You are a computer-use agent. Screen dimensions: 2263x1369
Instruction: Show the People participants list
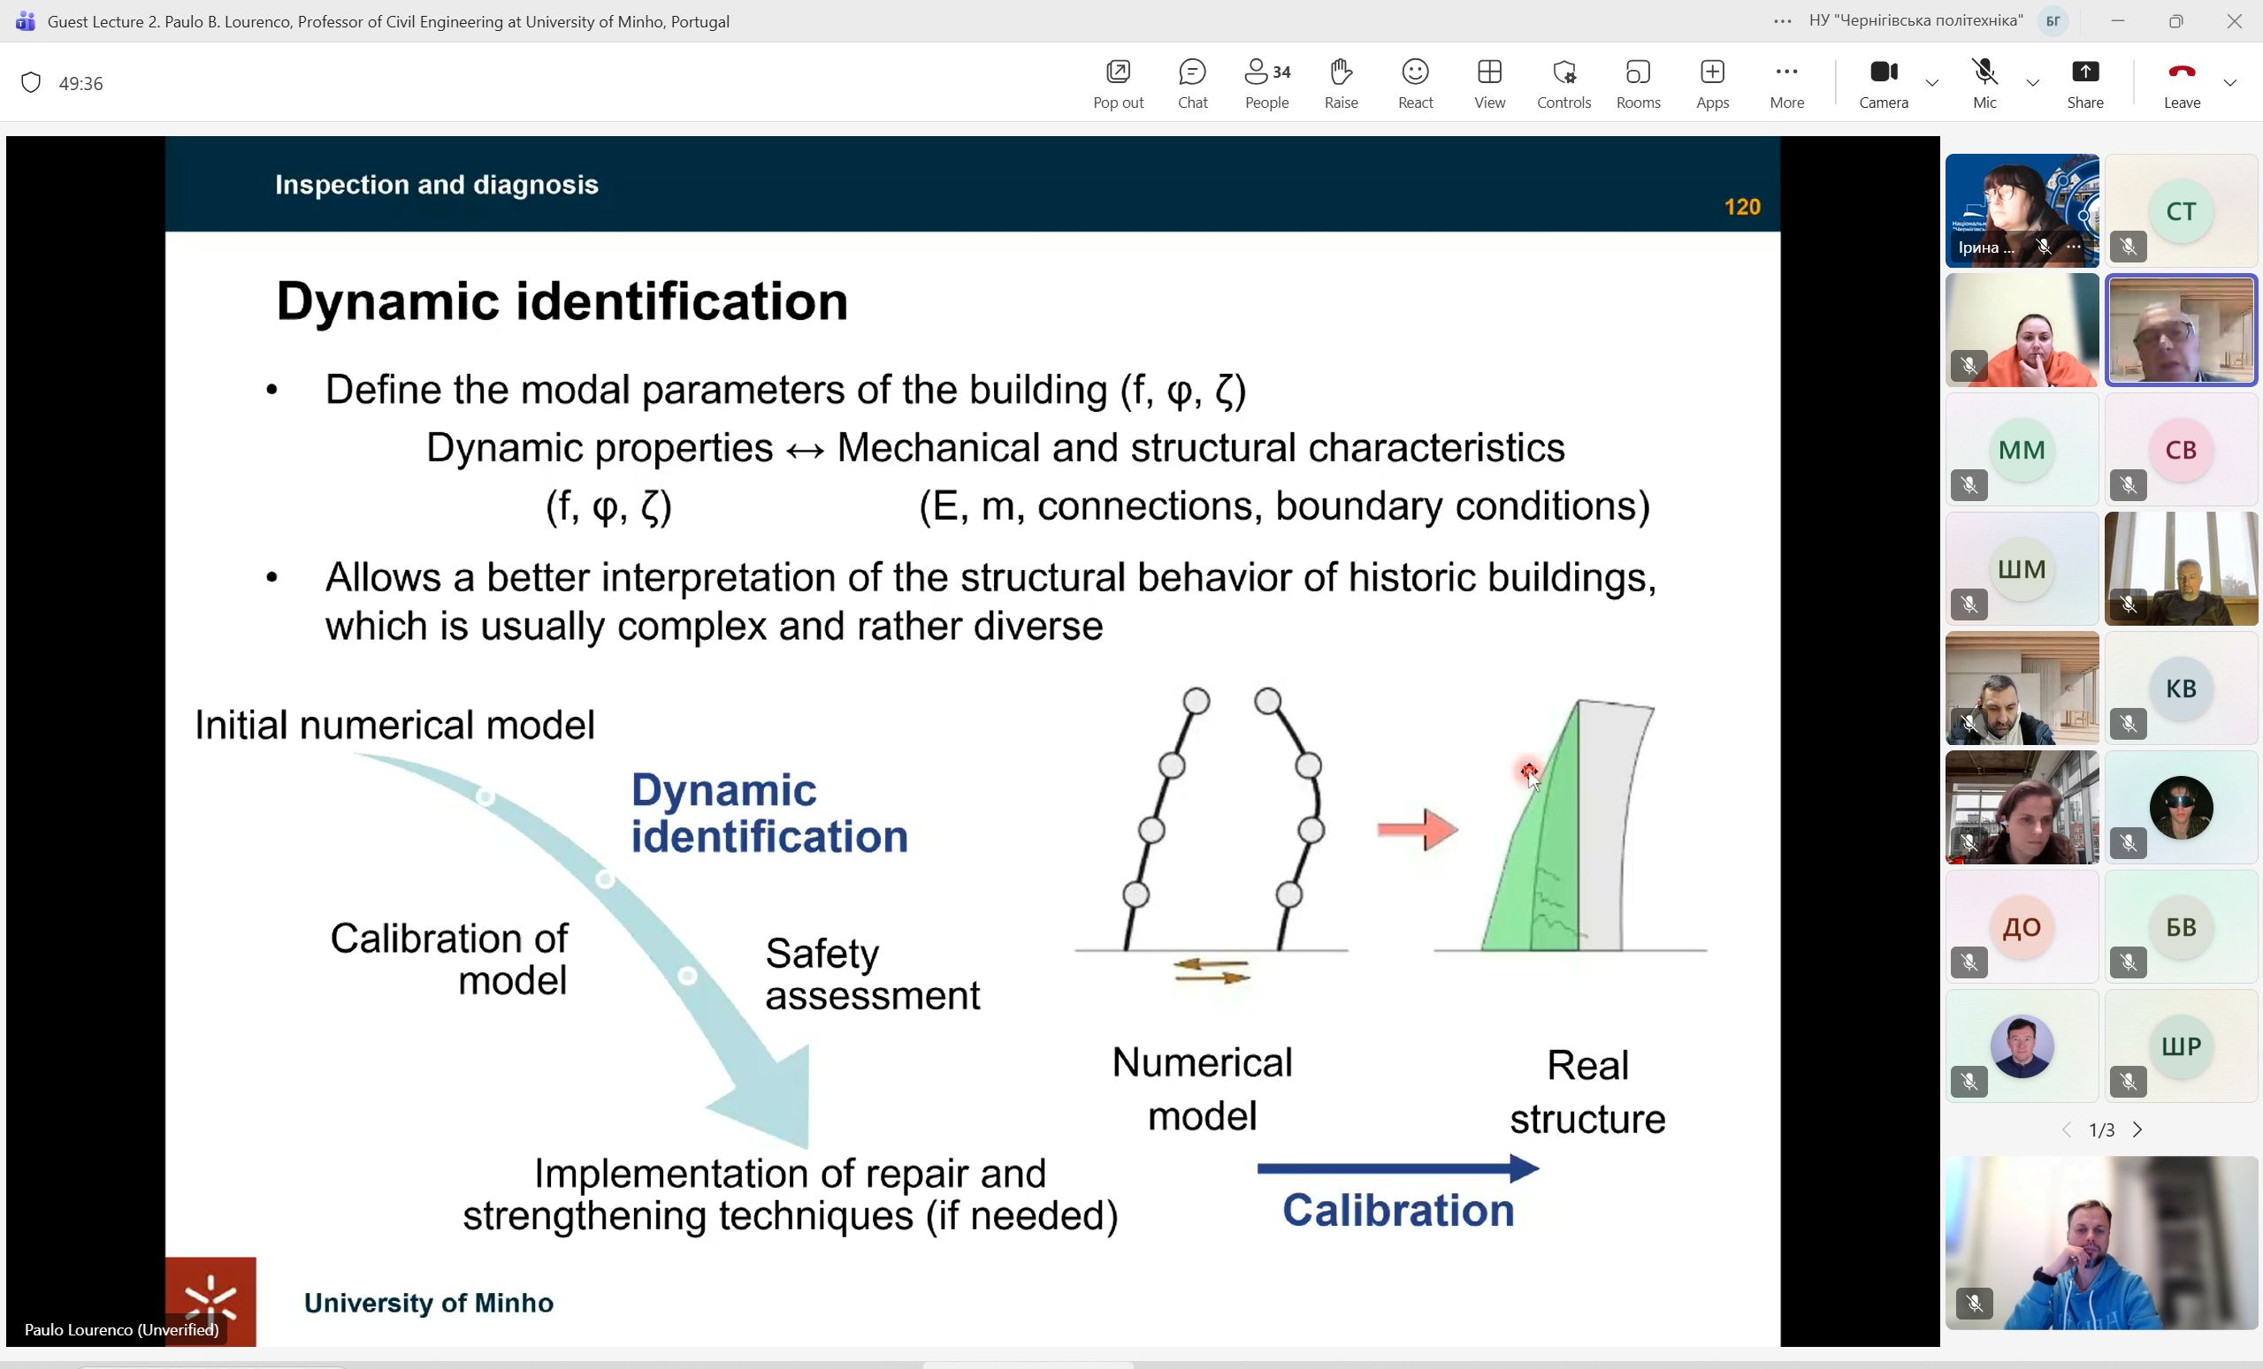coord(1266,83)
